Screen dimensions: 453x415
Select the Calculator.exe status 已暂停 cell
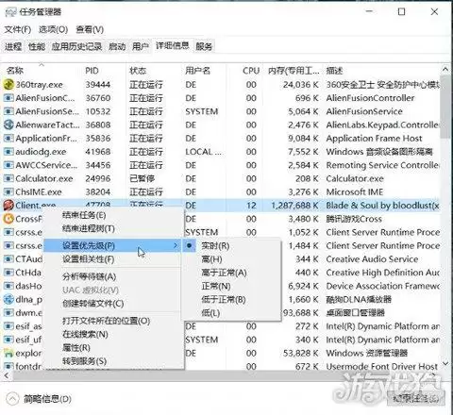(142, 178)
